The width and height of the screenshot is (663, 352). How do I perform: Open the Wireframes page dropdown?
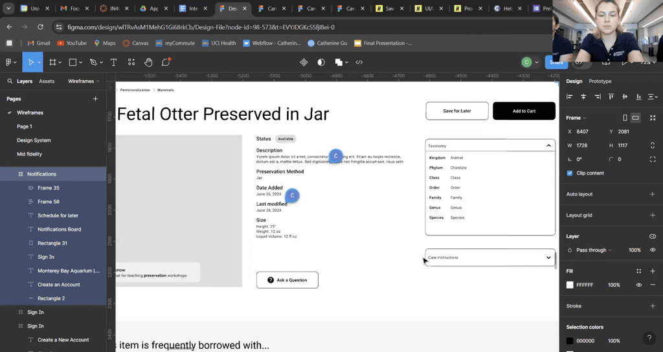[84, 81]
